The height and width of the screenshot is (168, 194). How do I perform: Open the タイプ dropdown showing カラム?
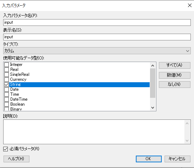pos(97,51)
